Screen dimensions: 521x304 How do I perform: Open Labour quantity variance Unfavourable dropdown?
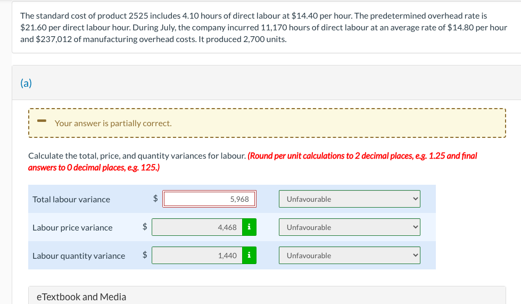click(x=350, y=256)
